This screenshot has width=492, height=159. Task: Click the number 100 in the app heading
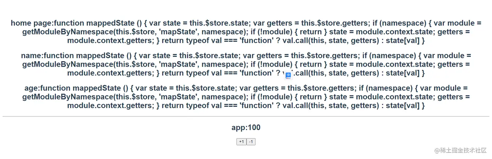coord(254,127)
